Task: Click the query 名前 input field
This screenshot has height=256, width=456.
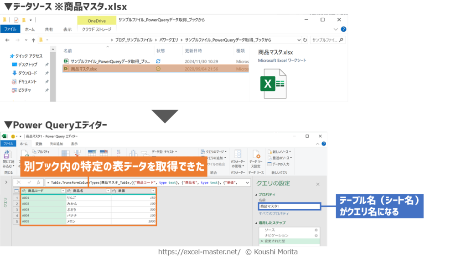Action: click(289, 206)
